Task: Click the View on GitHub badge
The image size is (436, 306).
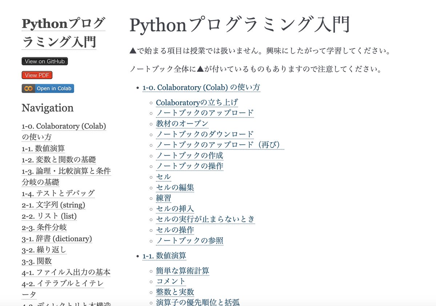Action: click(44, 61)
